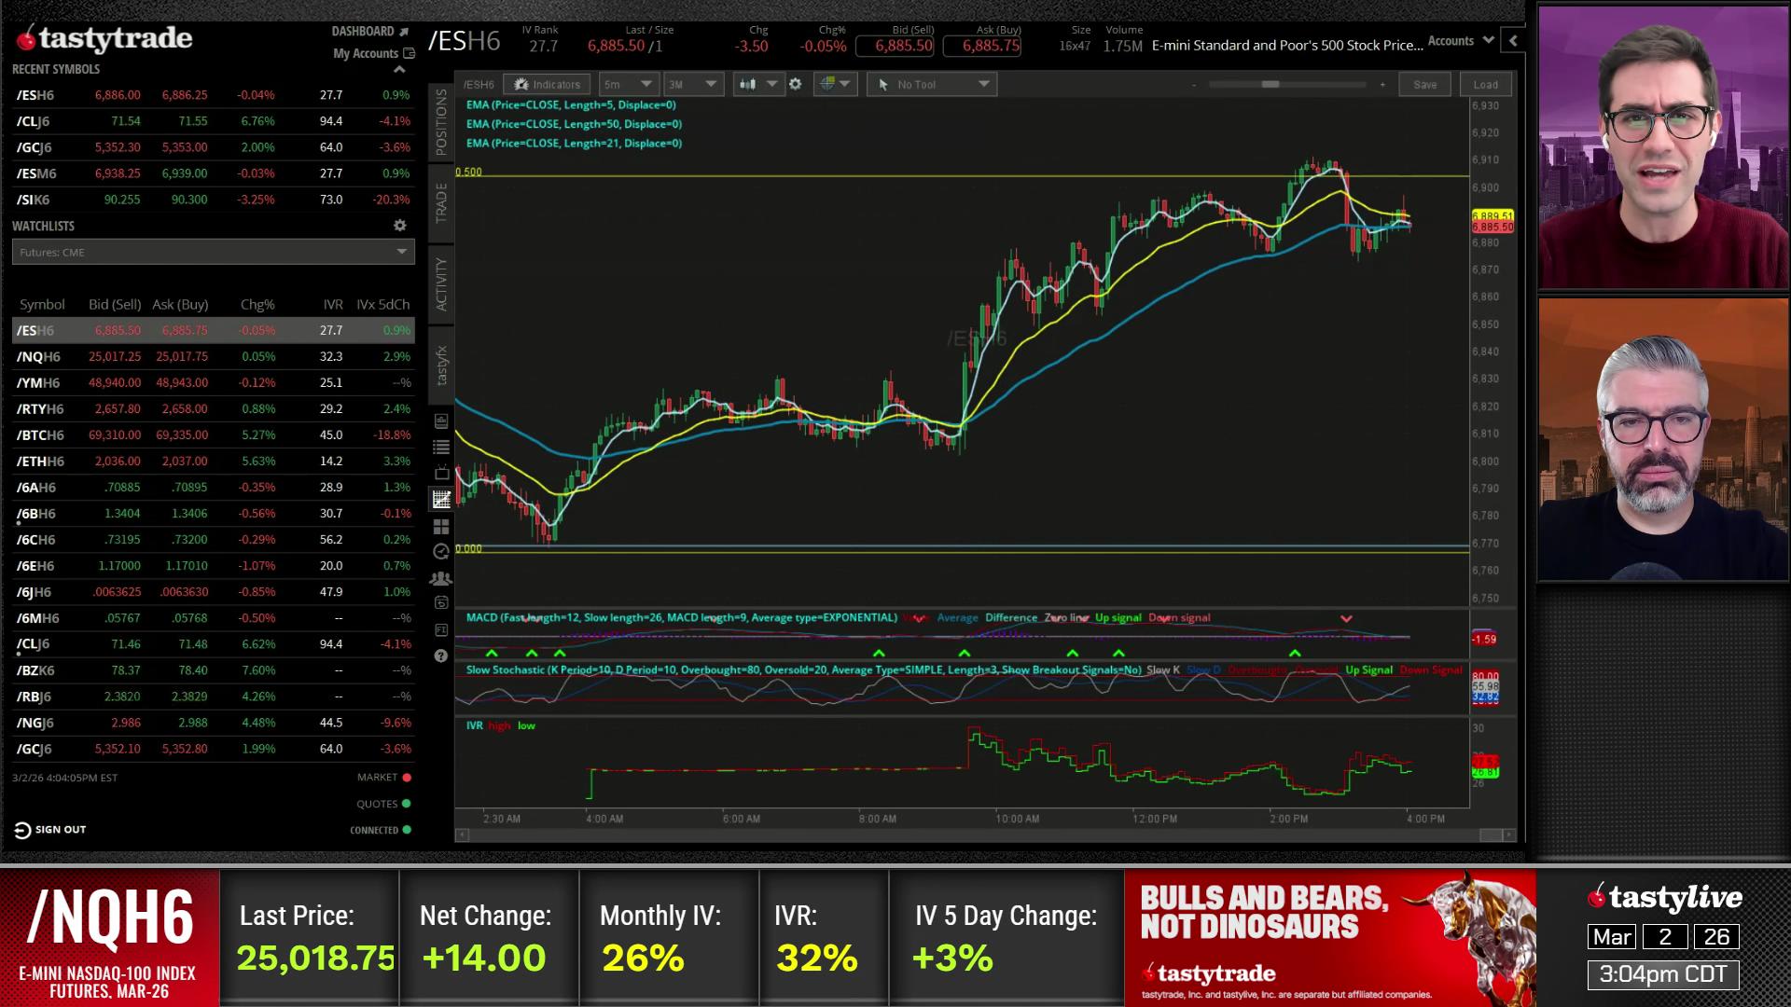Click the chart settings gear icon
The image size is (1791, 1007).
point(795,84)
